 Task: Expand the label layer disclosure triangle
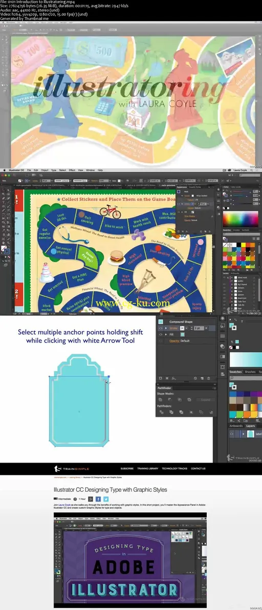click(x=244, y=434)
